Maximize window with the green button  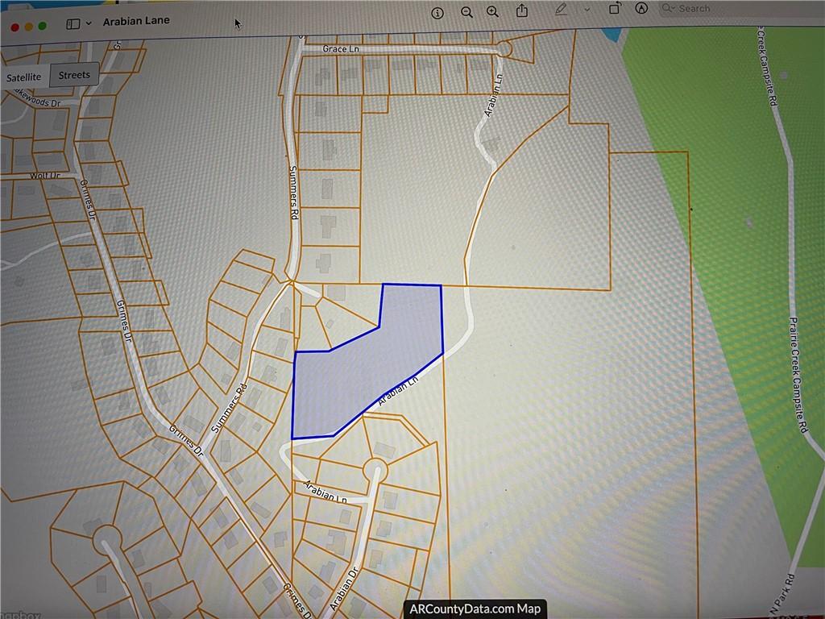click(x=43, y=26)
